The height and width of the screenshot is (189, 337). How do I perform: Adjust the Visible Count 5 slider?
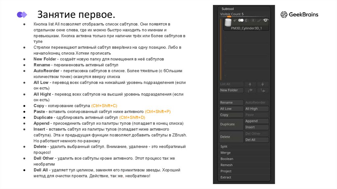click(245, 14)
